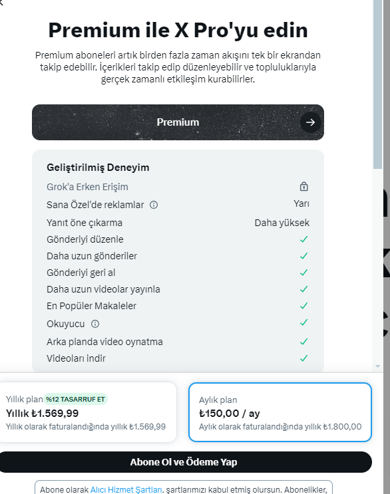Click the Abone Ol ve Ödeme Yap button
Screen dimensions: 390x494
click(x=184, y=462)
